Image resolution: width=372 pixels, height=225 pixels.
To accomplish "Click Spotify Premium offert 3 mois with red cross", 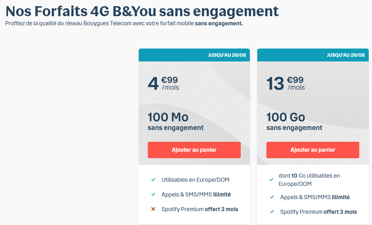I will 200,209.
